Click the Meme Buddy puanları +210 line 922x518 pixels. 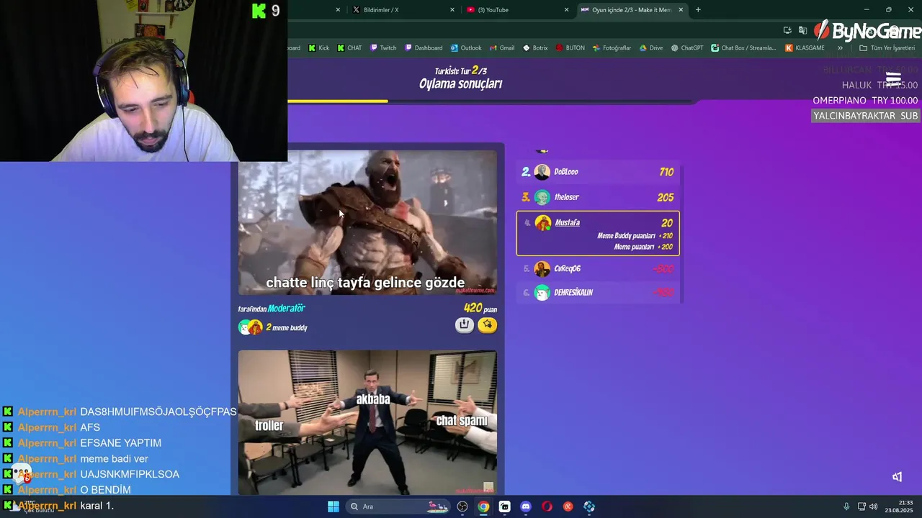pyautogui.click(x=635, y=236)
